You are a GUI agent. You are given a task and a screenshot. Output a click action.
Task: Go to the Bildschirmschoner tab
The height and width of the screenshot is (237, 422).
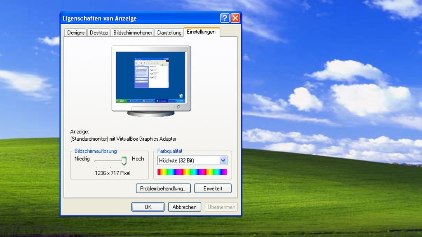(x=133, y=33)
